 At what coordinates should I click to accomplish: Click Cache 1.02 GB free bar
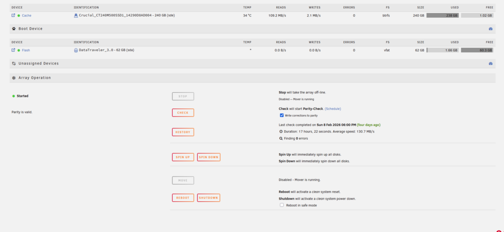click(477, 16)
